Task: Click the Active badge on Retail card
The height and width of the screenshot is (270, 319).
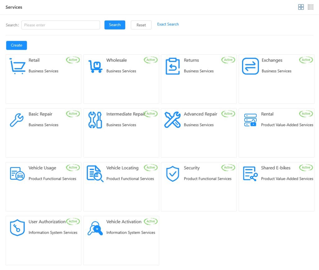Action: click(x=73, y=60)
